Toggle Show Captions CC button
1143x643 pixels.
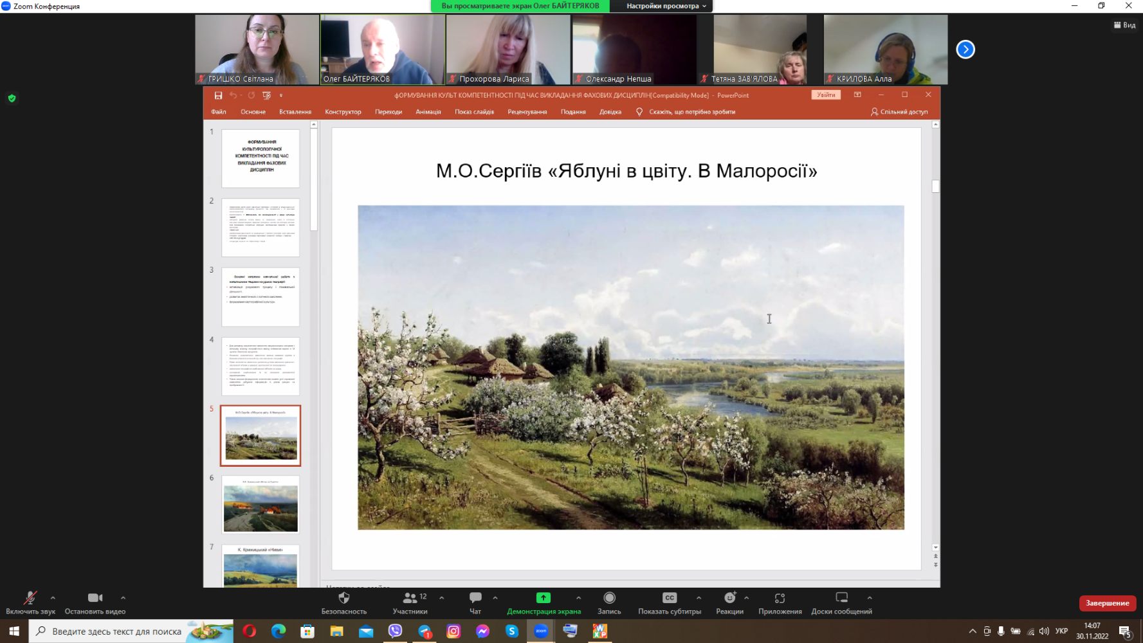pyautogui.click(x=669, y=599)
